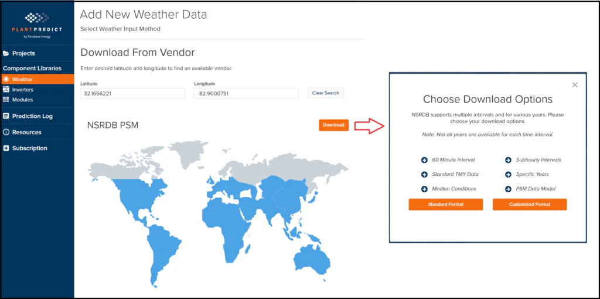Click arrow icon beside 60 Minute Interval

pyautogui.click(x=424, y=160)
